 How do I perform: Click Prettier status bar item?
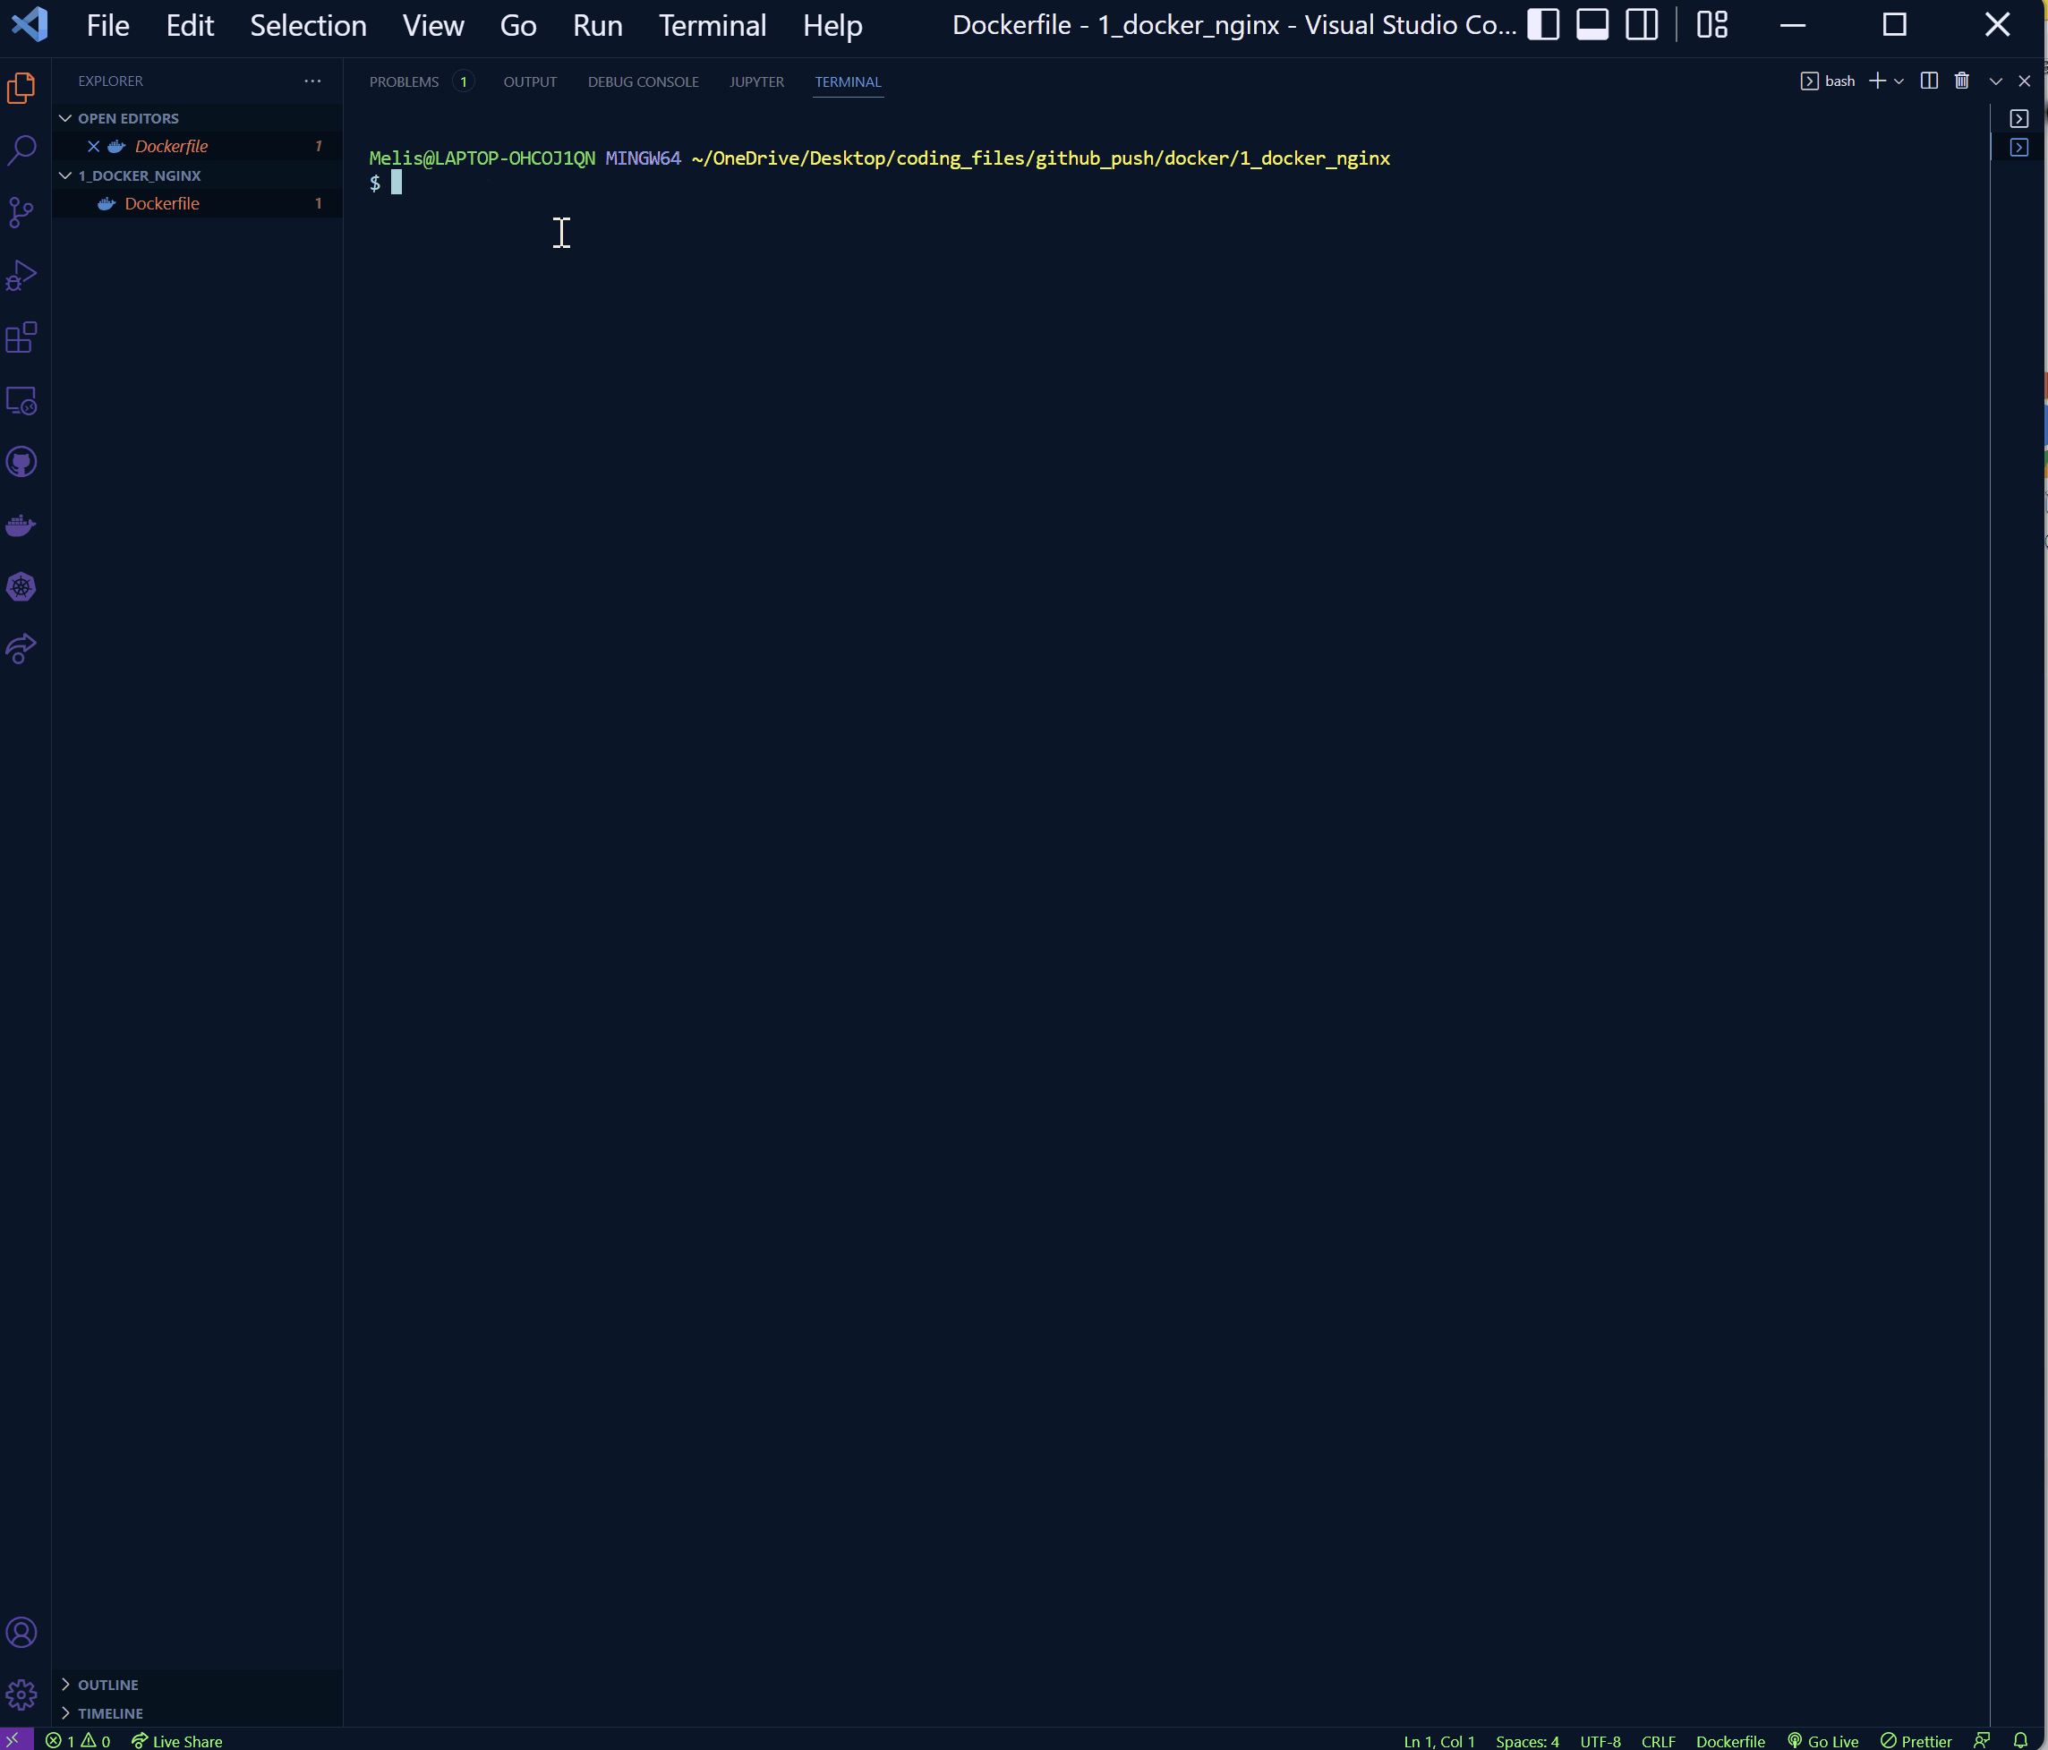pos(1916,1740)
